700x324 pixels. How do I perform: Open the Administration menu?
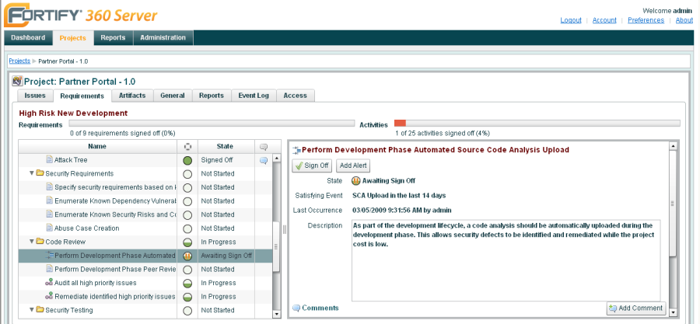163,37
